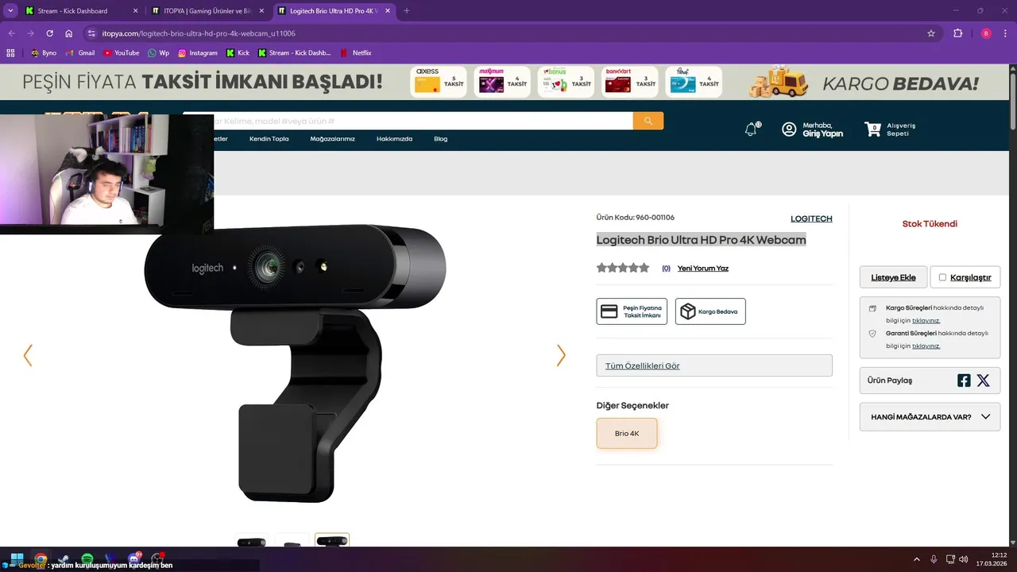Bookmark this page with star icon

(931, 33)
